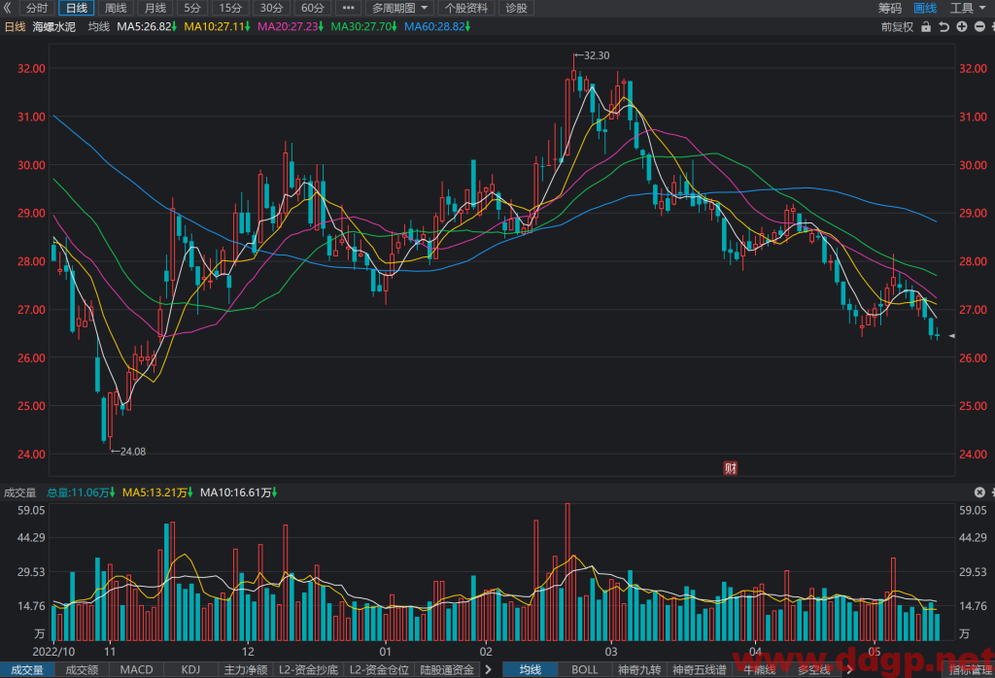Click the MA10:27.11 value label

(x=217, y=26)
